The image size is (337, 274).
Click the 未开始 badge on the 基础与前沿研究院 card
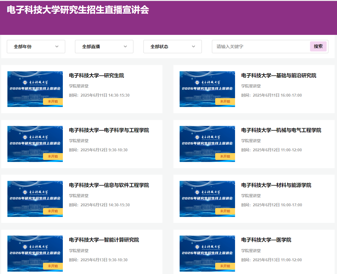[225, 101]
